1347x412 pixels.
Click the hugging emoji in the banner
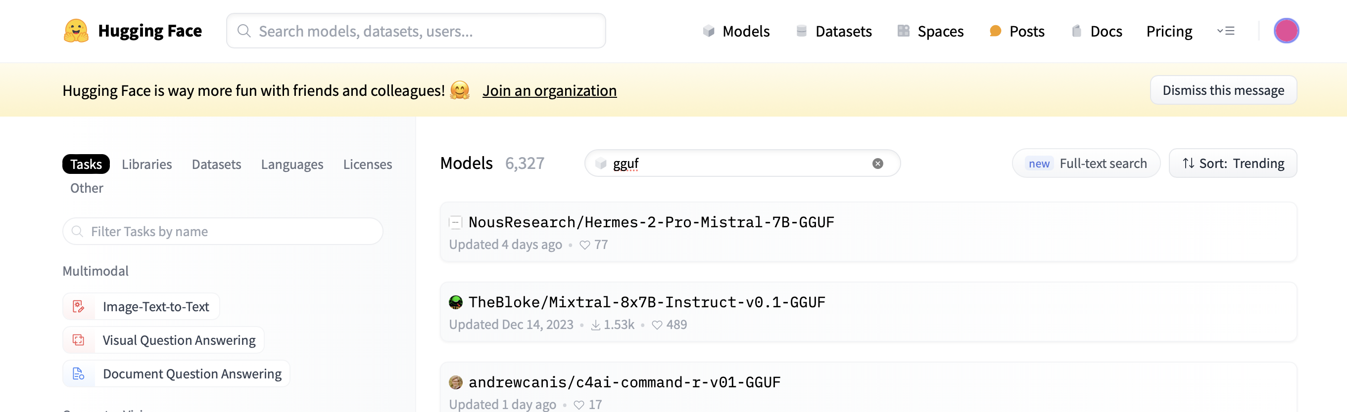tap(460, 90)
